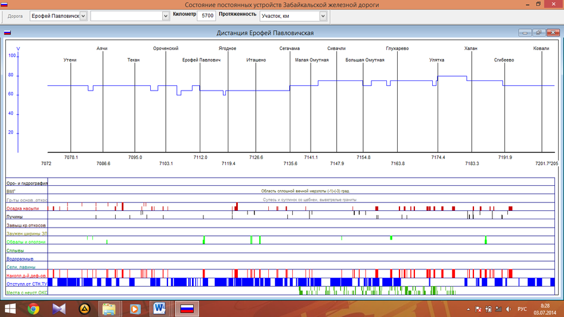Open the 'Участок, км' length dropdown

pos(323,16)
